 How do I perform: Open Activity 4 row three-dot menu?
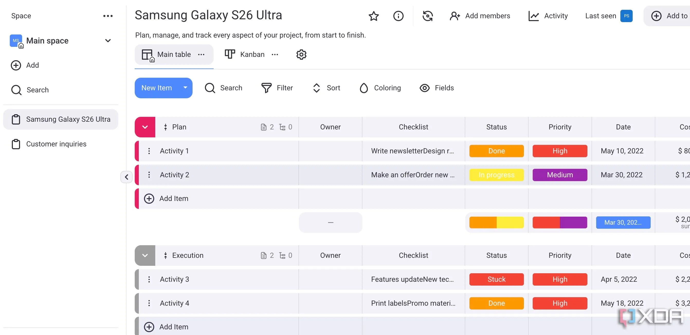click(x=149, y=303)
